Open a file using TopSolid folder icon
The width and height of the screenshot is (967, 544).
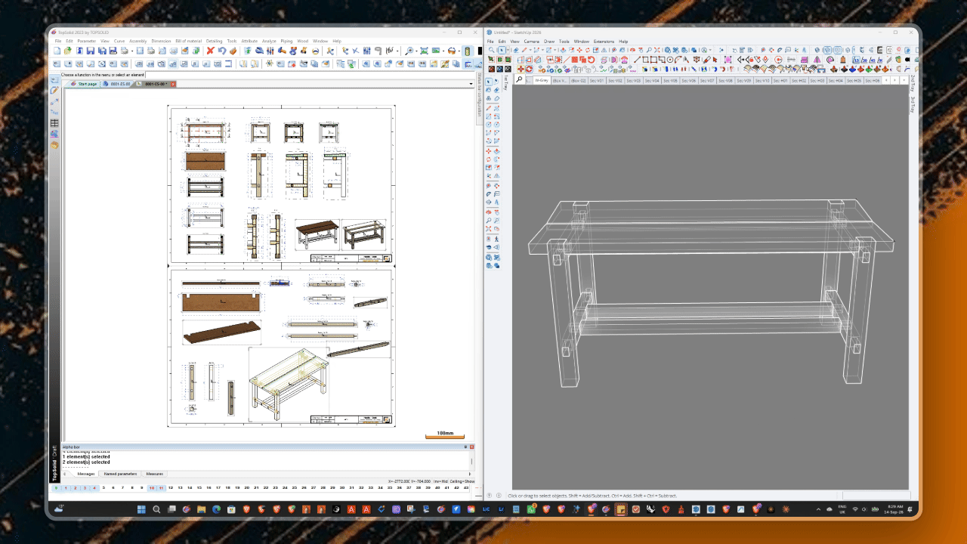click(x=68, y=51)
